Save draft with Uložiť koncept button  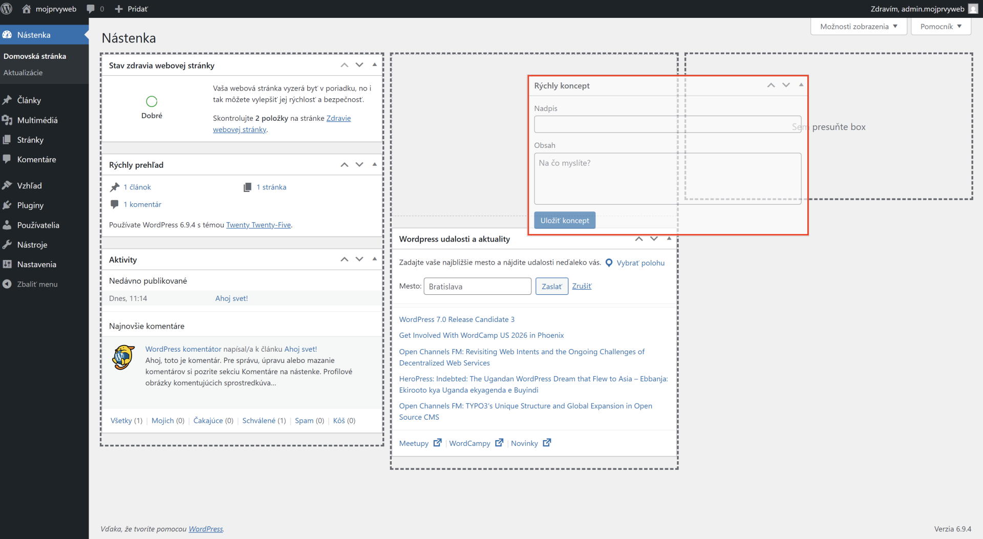[565, 220]
